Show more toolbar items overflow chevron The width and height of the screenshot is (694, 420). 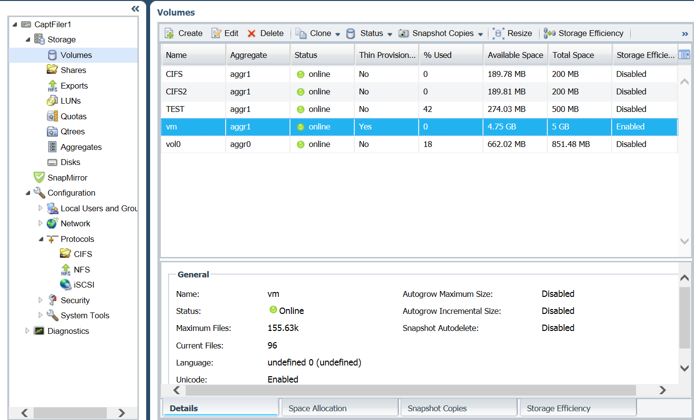click(685, 34)
